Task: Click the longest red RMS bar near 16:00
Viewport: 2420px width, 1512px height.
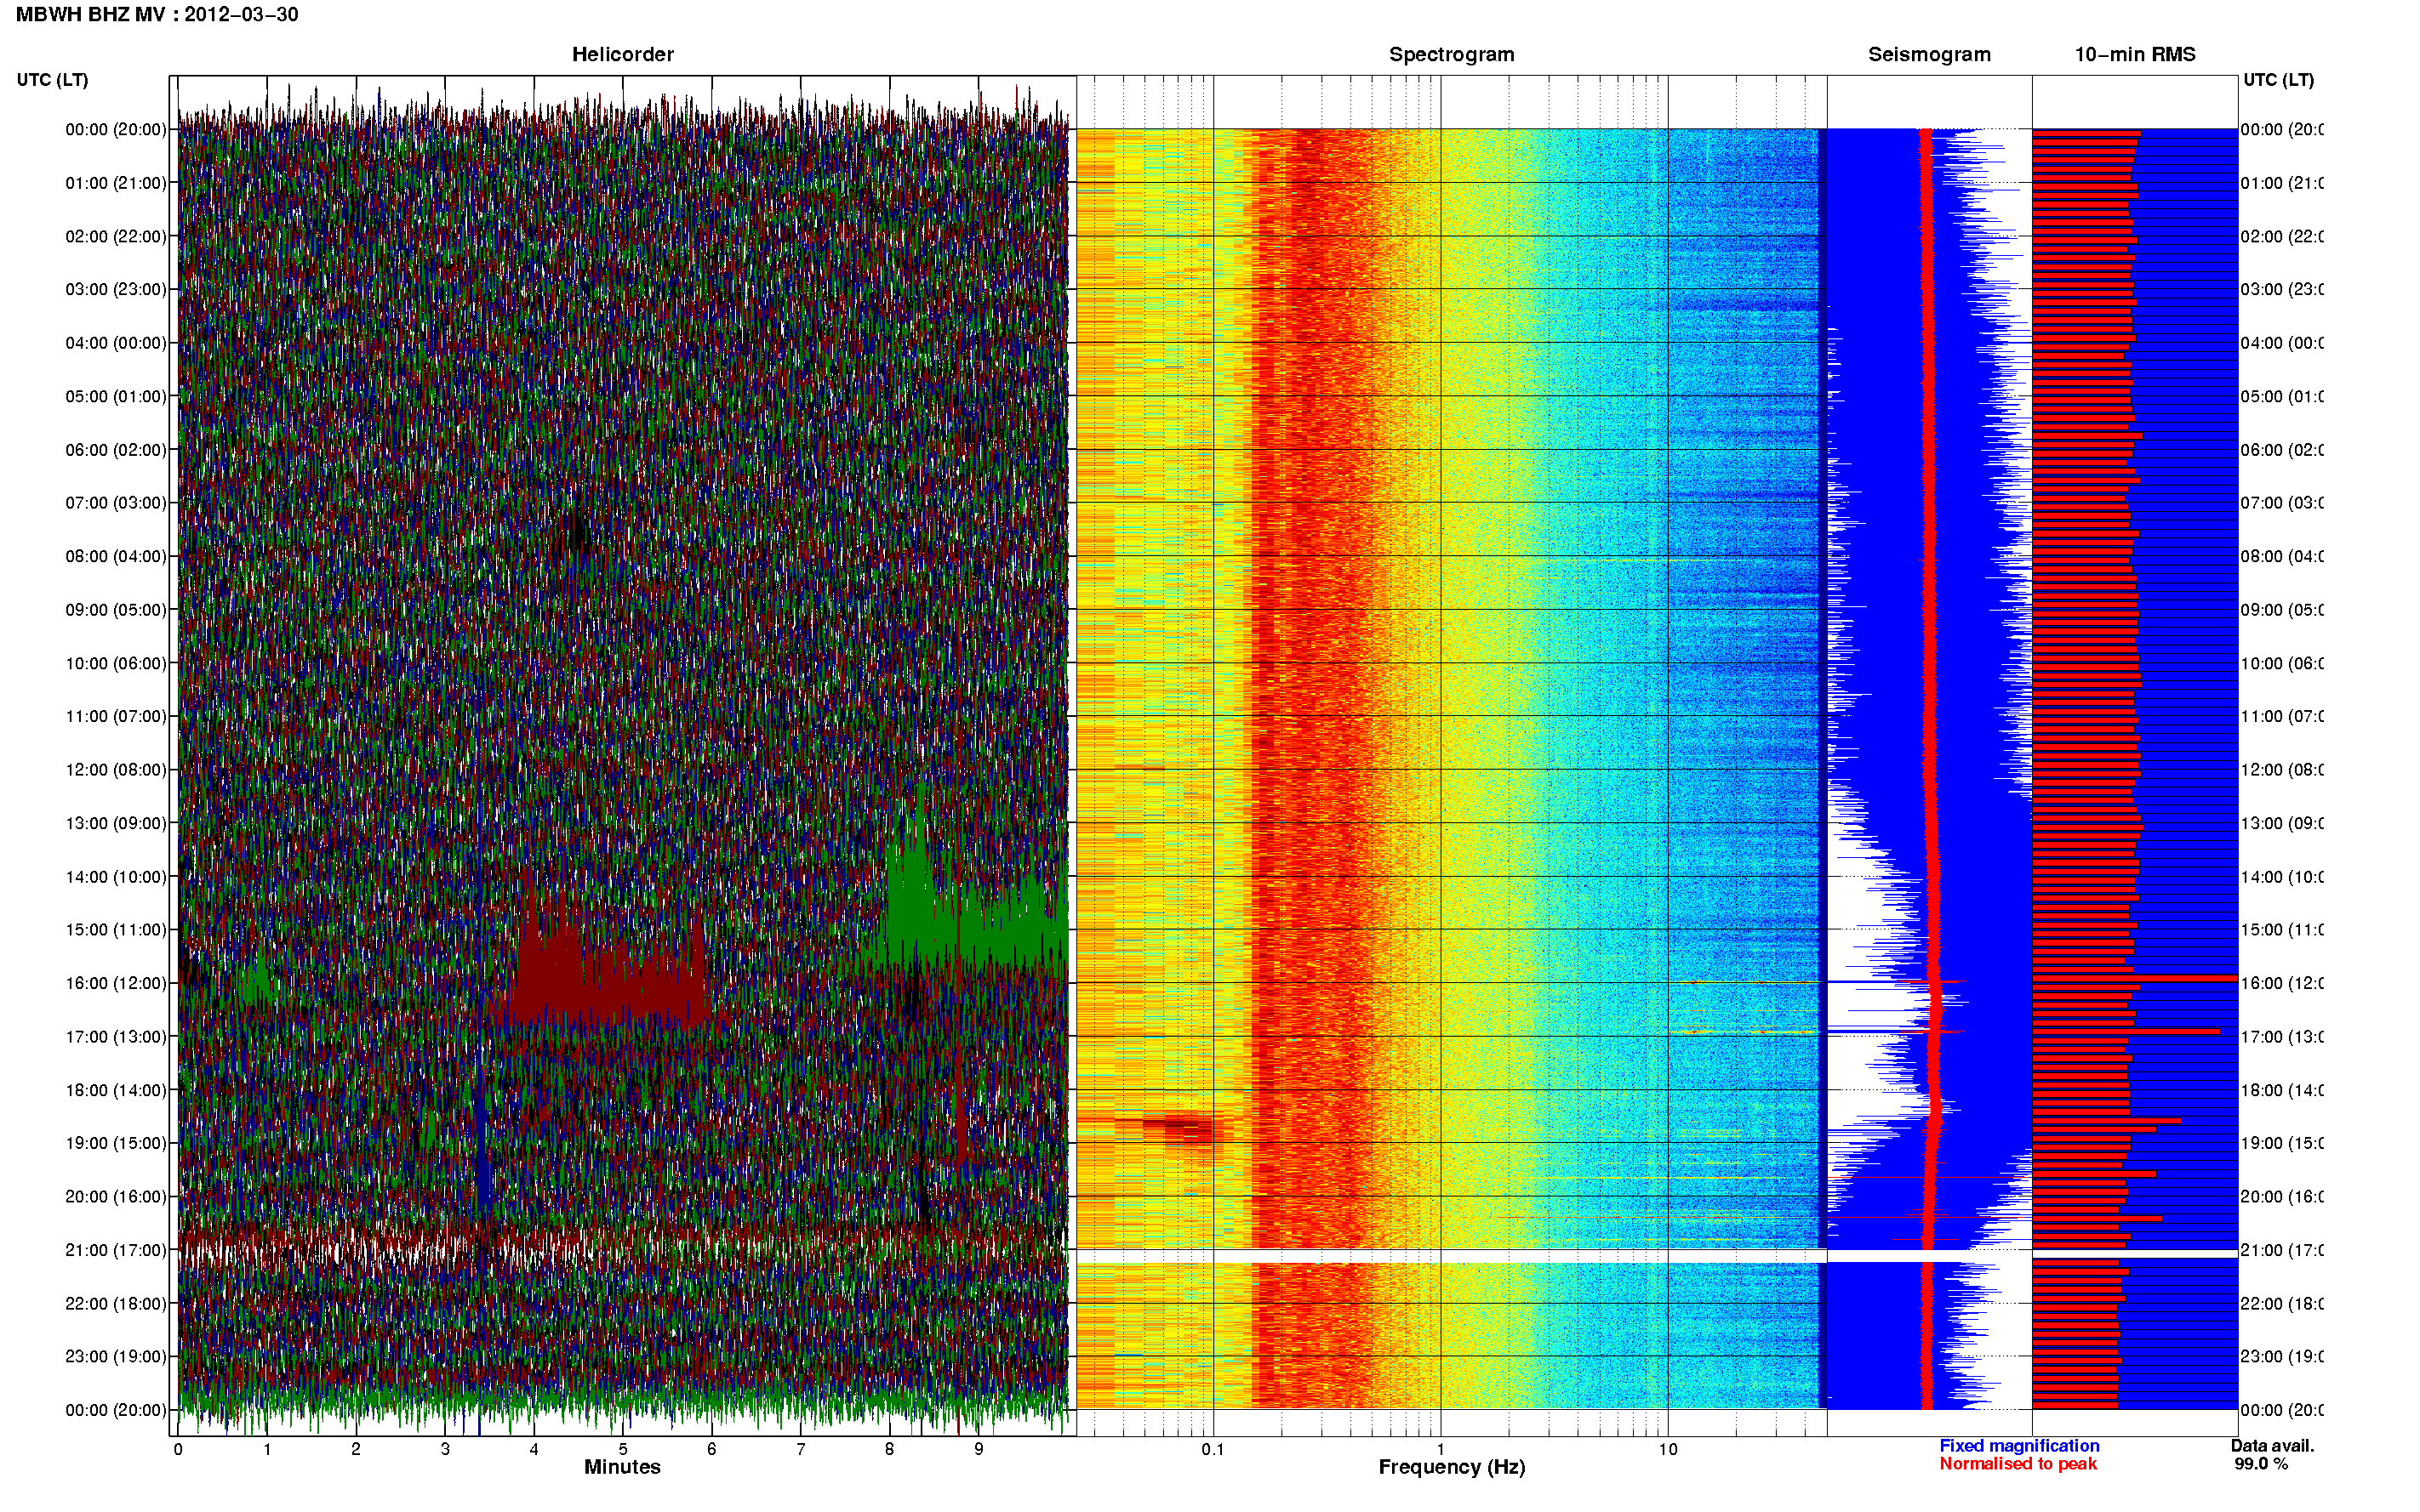Action: (x=2135, y=978)
